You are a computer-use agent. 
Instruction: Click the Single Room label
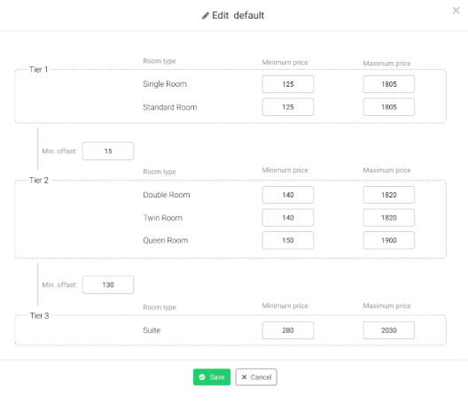click(165, 84)
